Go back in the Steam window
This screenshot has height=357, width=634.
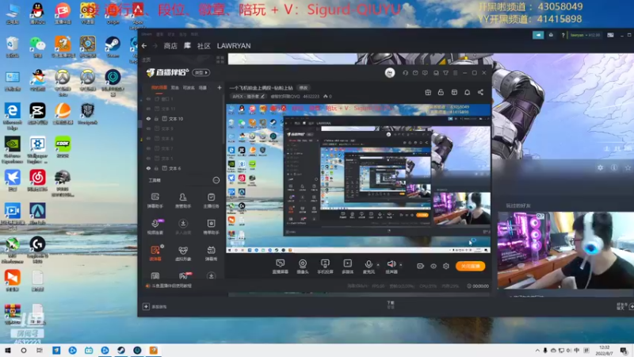(144, 46)
